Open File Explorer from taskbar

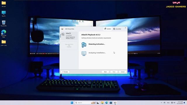102,103
